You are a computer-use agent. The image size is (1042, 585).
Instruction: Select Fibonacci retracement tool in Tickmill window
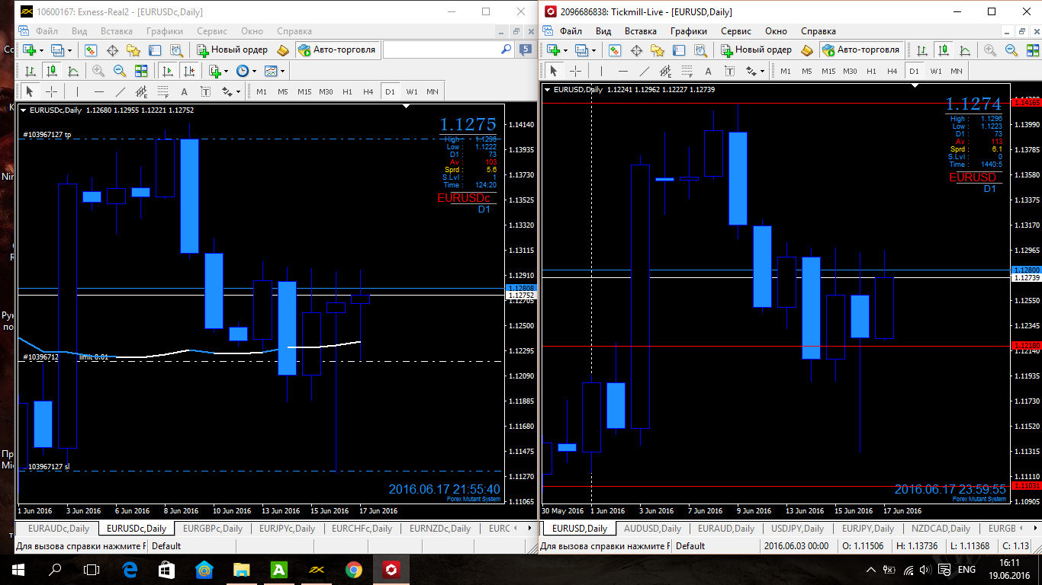point(687,71)
